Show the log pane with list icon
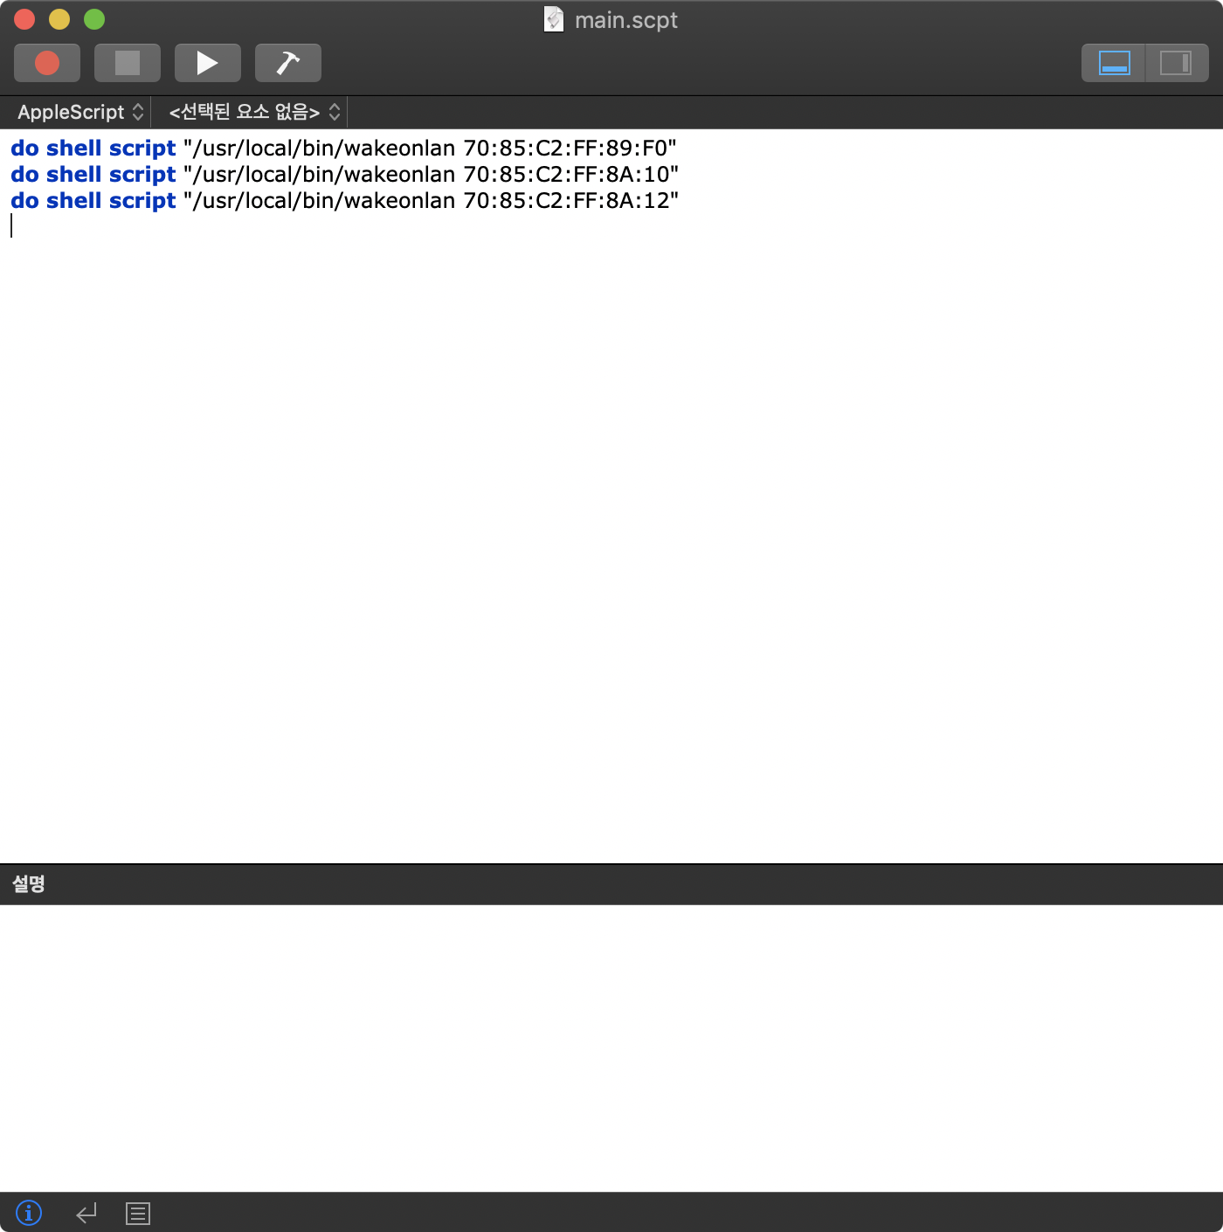 (x=138, y=1213)
